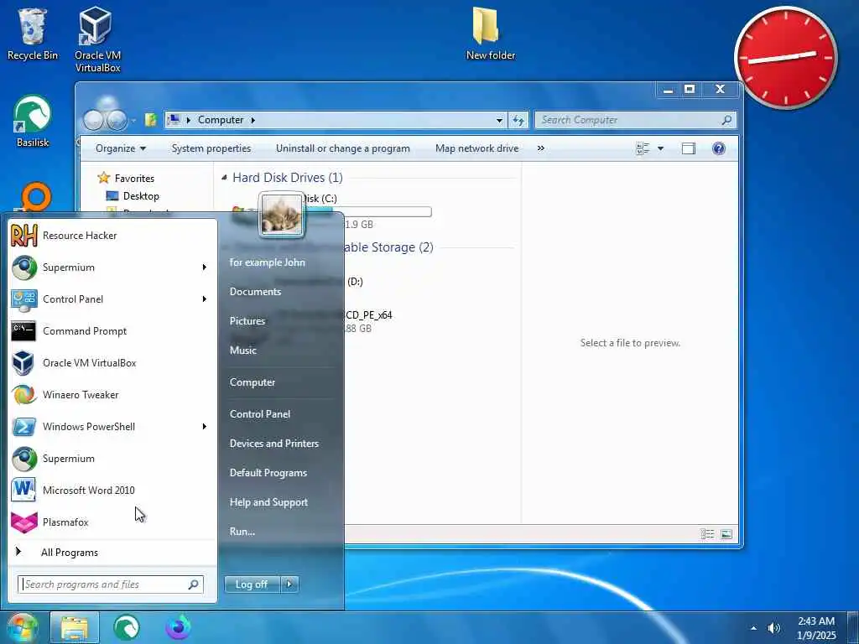Show hidden tray icons arrow
The height and width of the screenshot is (644, 859).
coord(754,628)
